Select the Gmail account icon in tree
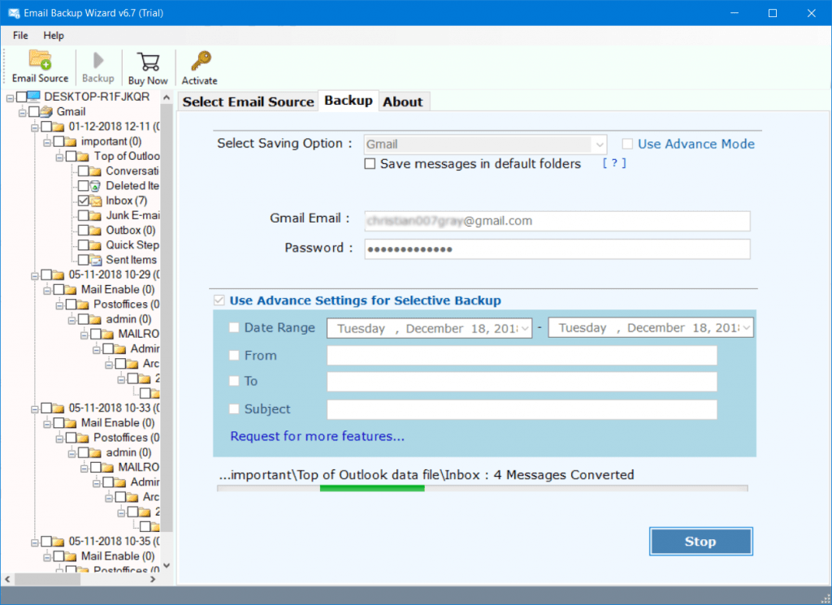Image resolution: width=832 pixels, height=605 pixels. coord(48,111)
